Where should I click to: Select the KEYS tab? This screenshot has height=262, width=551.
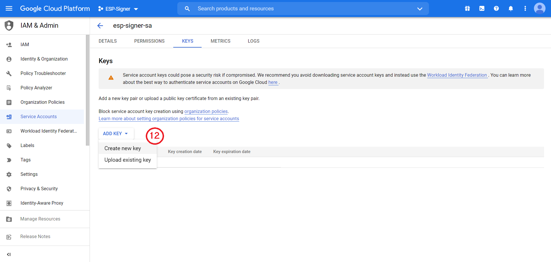[187, 41]
